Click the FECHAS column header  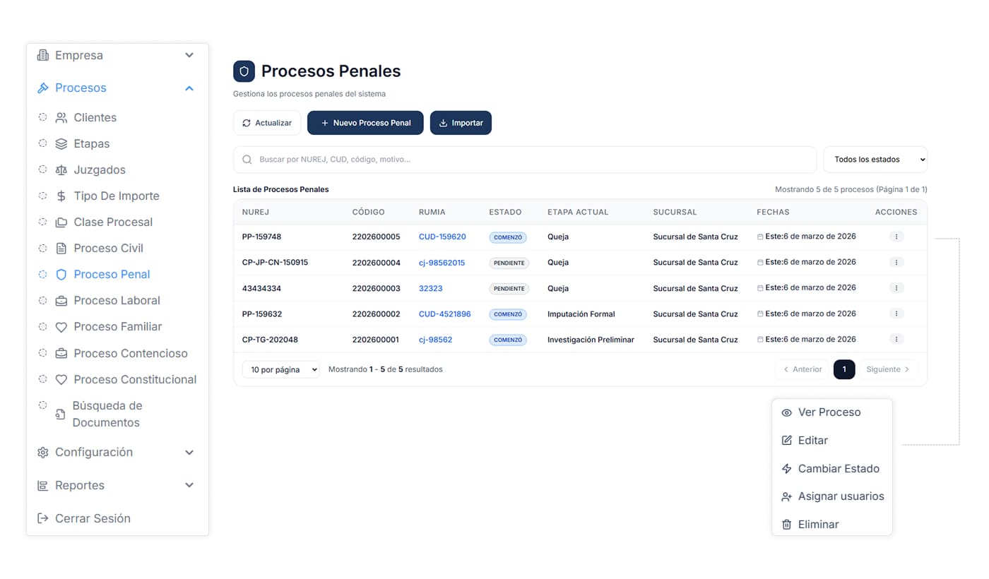coord(773,212)
